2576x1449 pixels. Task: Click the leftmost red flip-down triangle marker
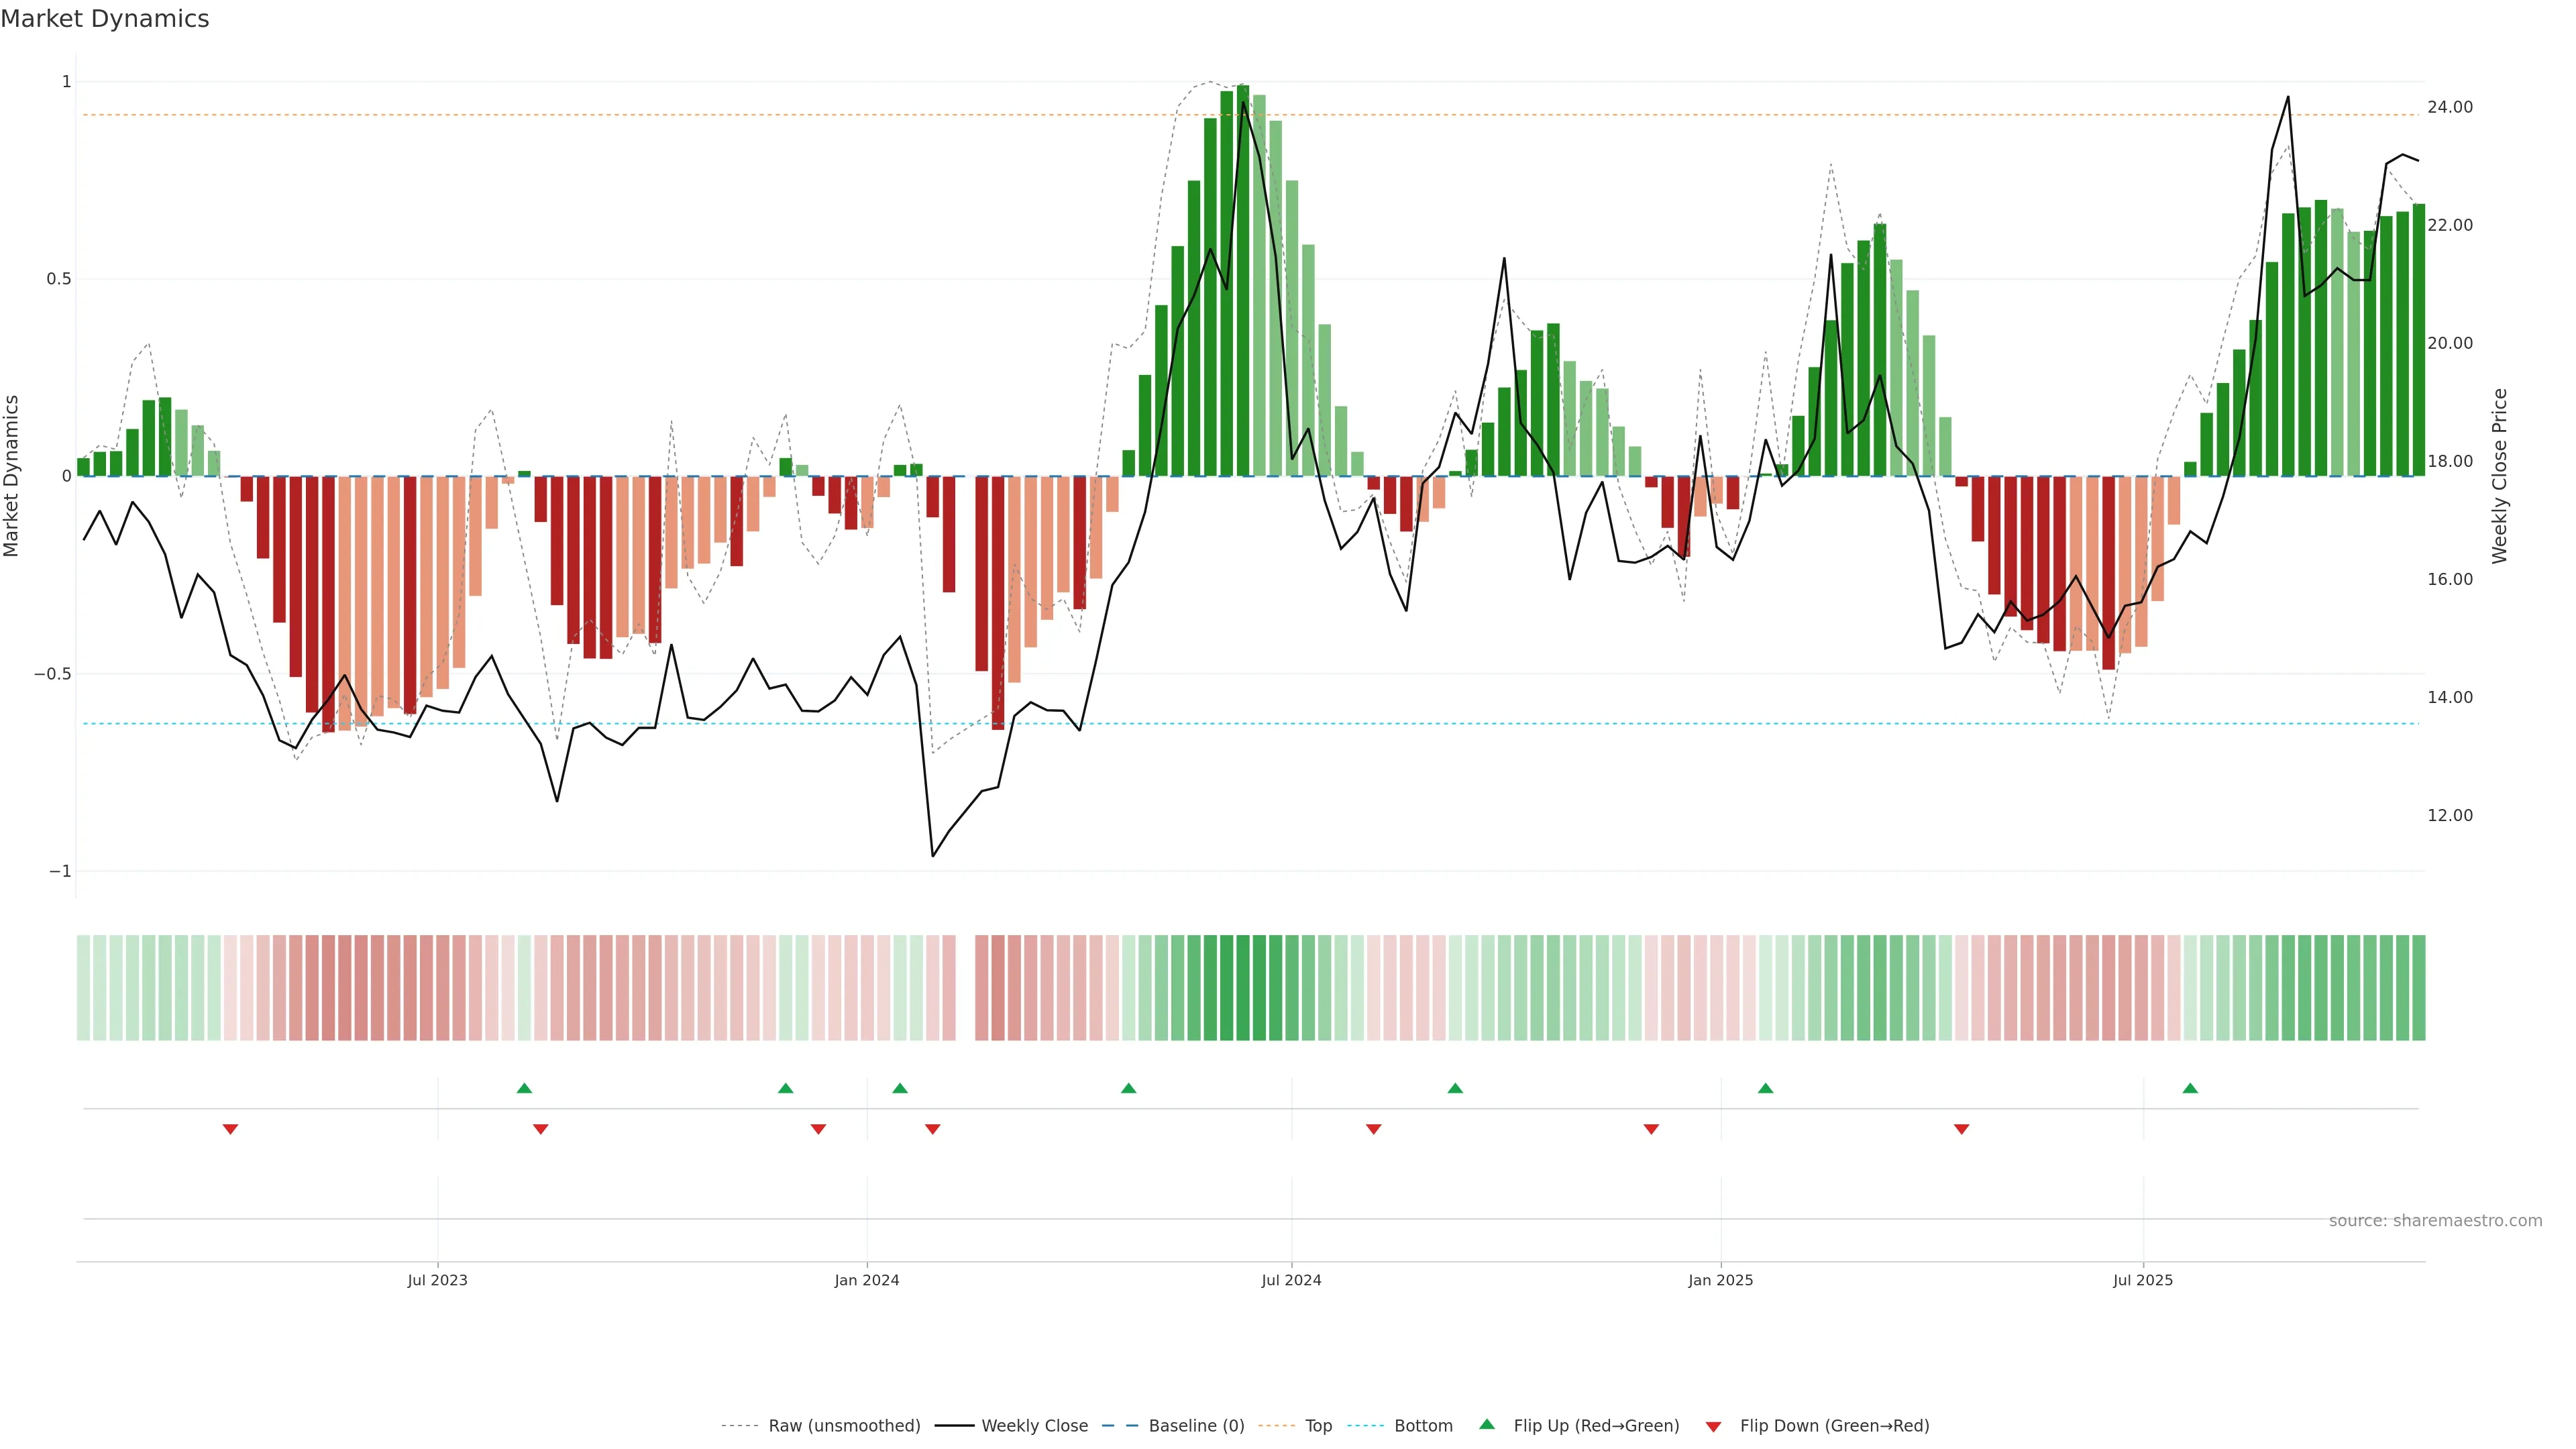coord(230,1129)
